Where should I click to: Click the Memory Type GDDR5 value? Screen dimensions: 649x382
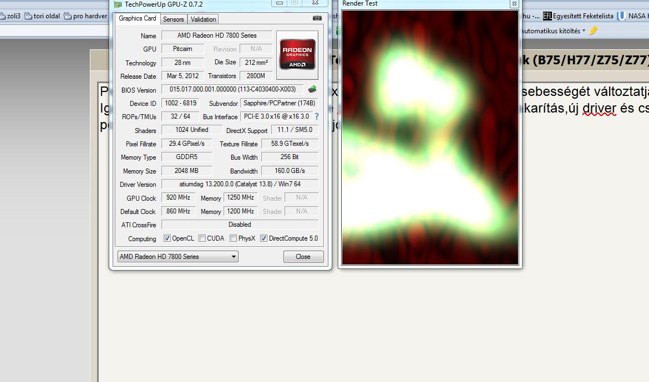tap(187, 157)
